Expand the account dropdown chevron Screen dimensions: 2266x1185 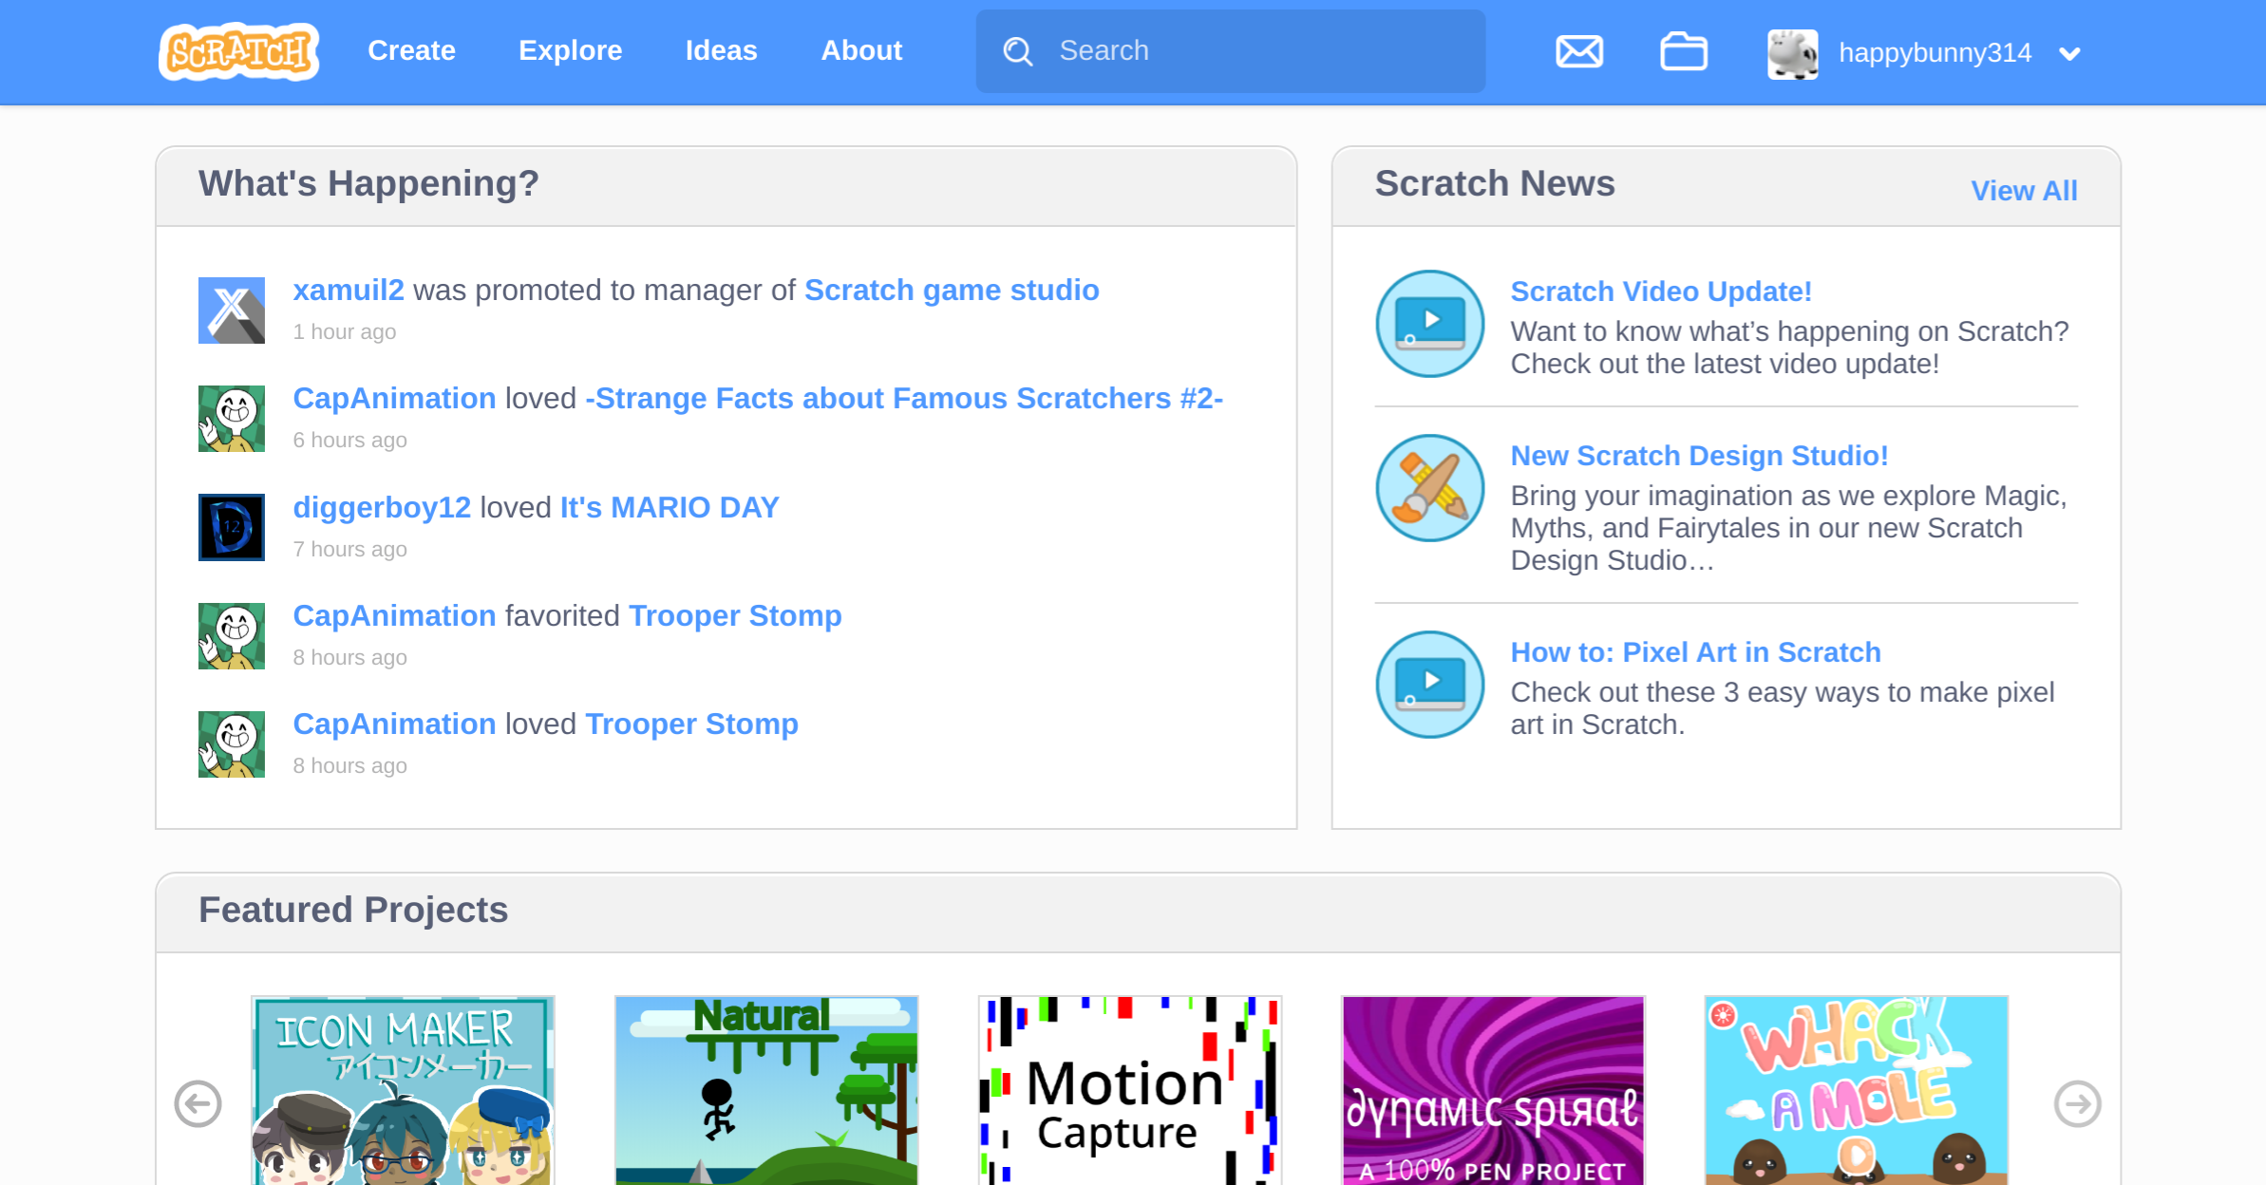click(2070, 54)
